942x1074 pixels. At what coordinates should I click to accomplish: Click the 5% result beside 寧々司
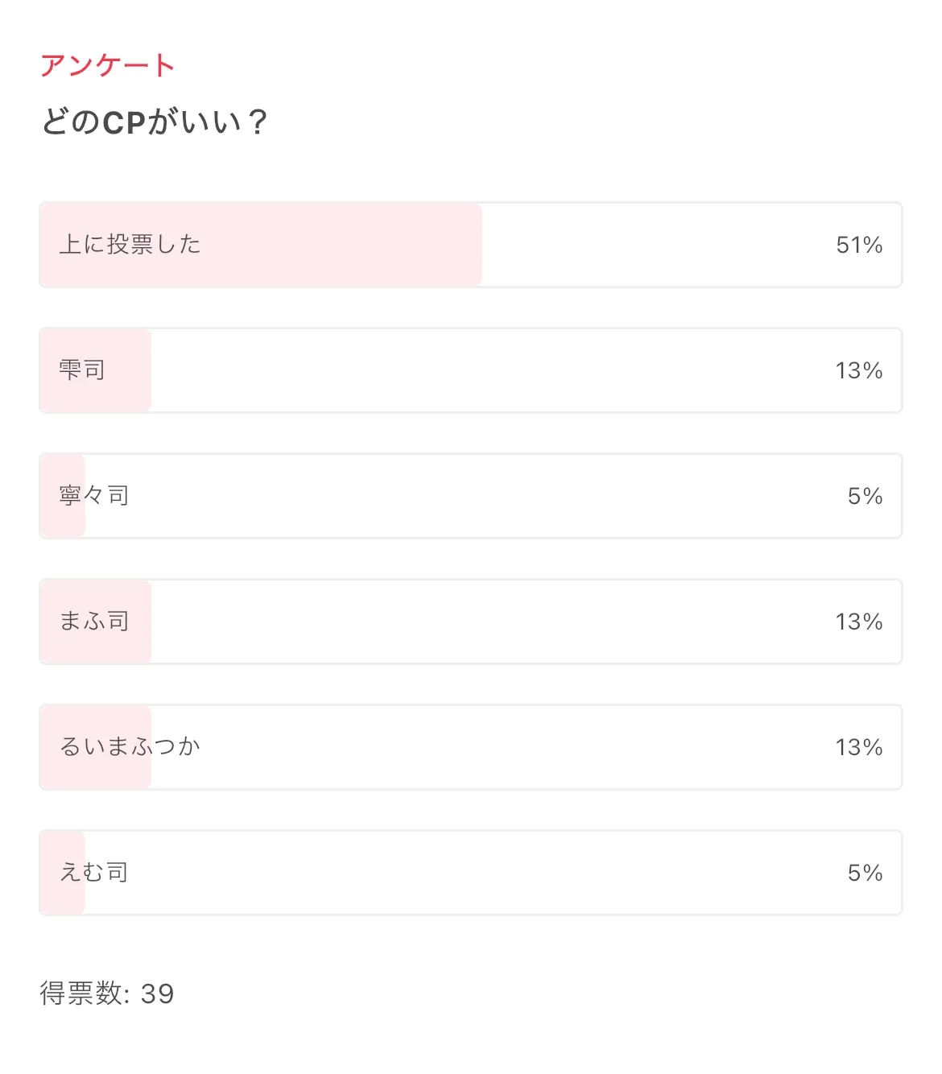click(x=865, y=496)
